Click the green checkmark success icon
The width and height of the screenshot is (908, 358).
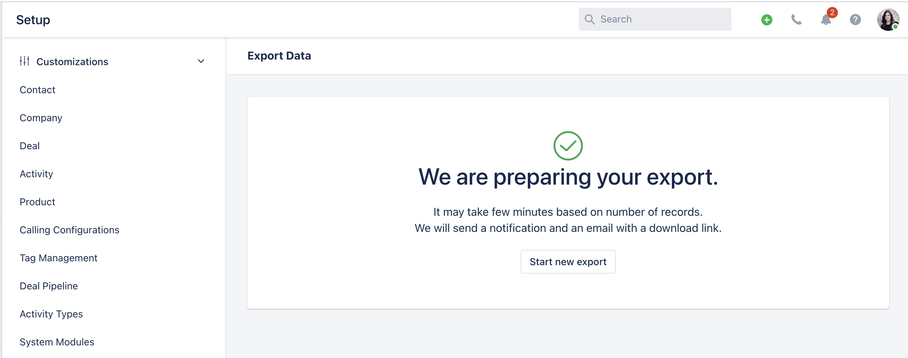568,146
